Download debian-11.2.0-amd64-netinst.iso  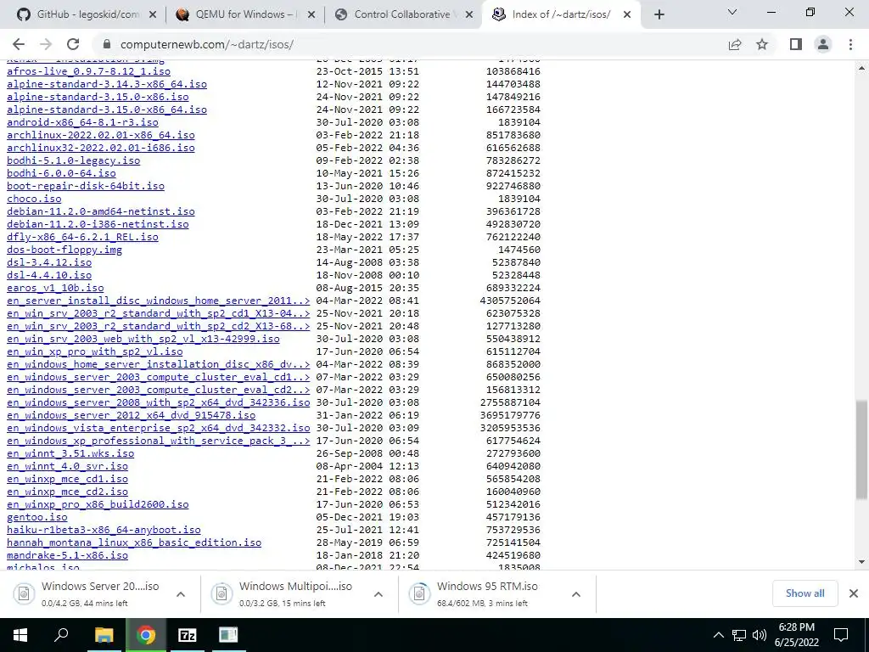101,211
